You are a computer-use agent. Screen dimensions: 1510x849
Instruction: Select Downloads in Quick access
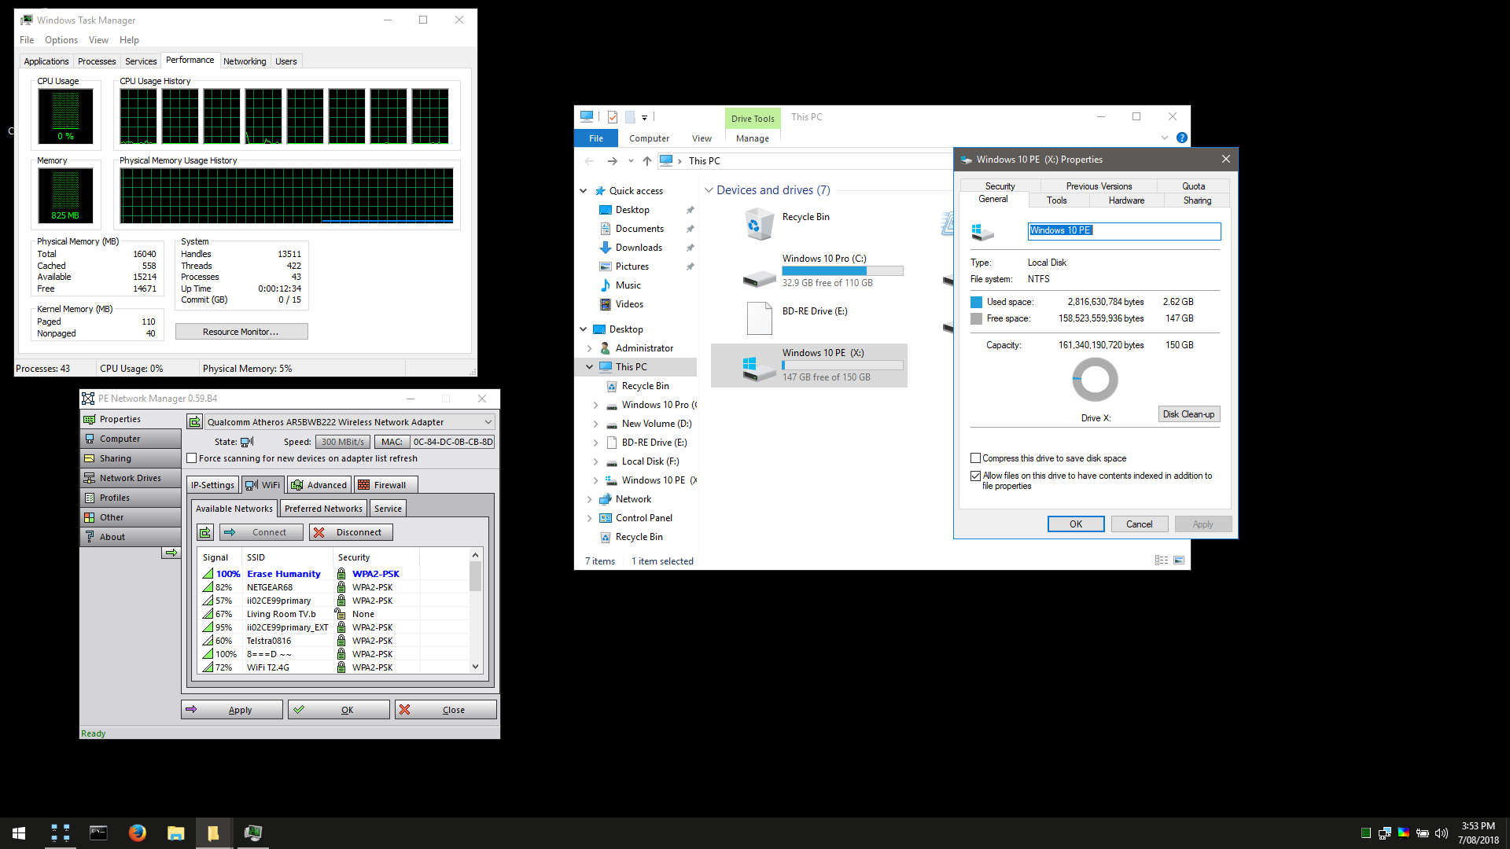click(x=639, y=248)
